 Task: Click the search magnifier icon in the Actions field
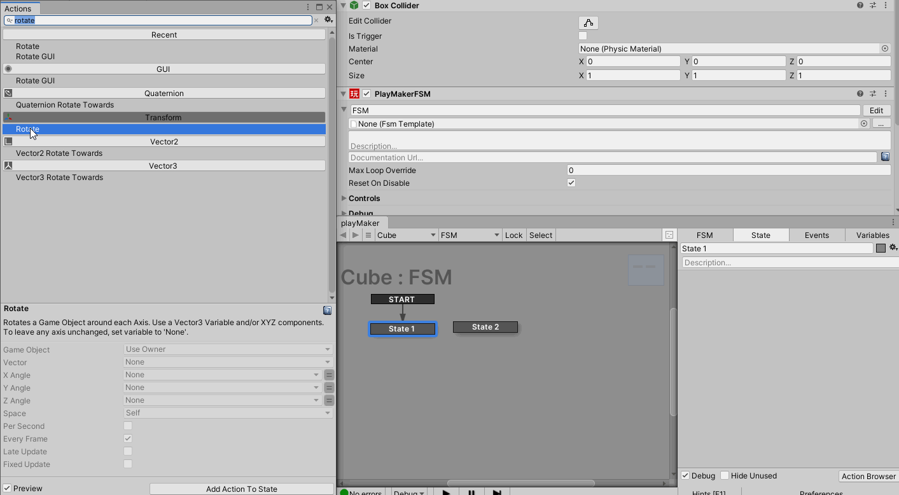10,20
